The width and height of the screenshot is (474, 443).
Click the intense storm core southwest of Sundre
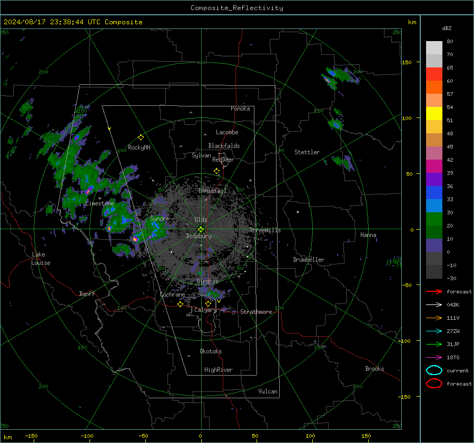135,239
